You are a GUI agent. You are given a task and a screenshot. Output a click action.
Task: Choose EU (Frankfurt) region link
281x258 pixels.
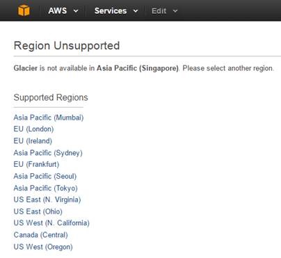pyautogui.click(x=36, y=164)
